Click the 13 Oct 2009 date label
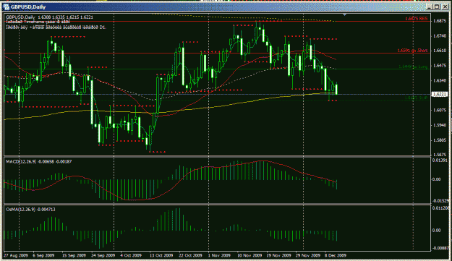Image resolution: width=452 pixels, height=261 pixels. [x=161, y=255]
